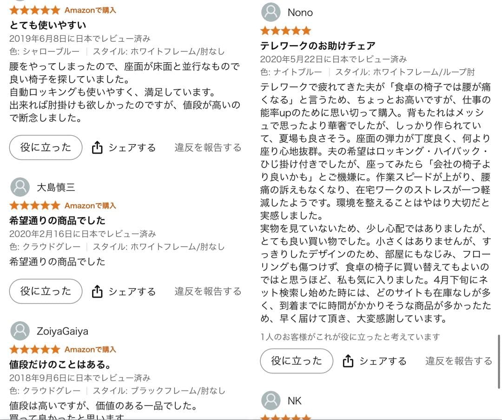Click NK's profile avatar
Image resolution: width=502 pixels, height=420 pixels.
pos(270,400)
